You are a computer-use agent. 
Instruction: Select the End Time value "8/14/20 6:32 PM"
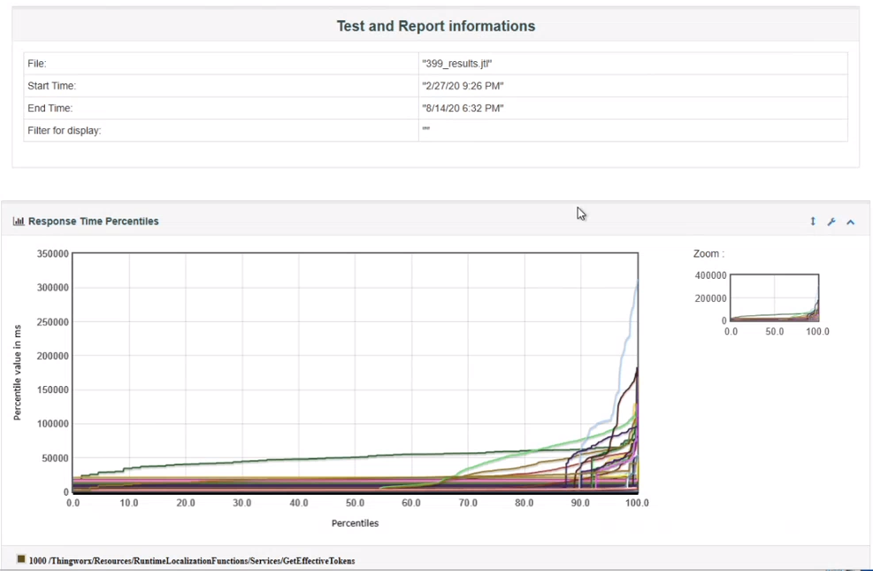(463, 108)
